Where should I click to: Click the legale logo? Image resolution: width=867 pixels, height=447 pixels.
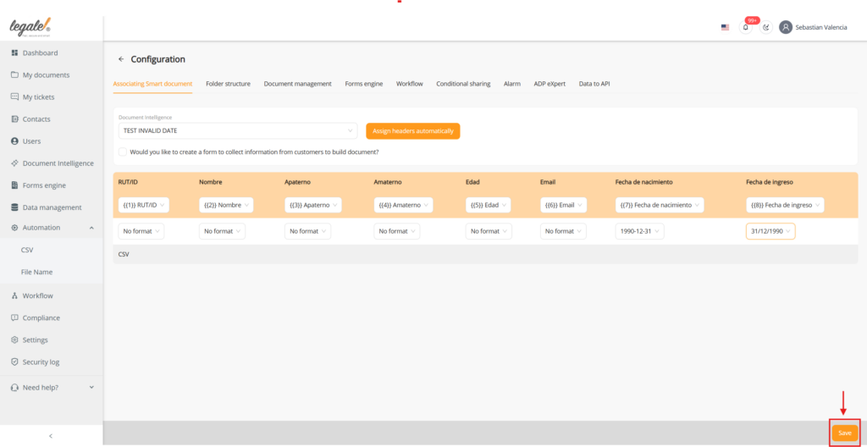click(30, 28)
